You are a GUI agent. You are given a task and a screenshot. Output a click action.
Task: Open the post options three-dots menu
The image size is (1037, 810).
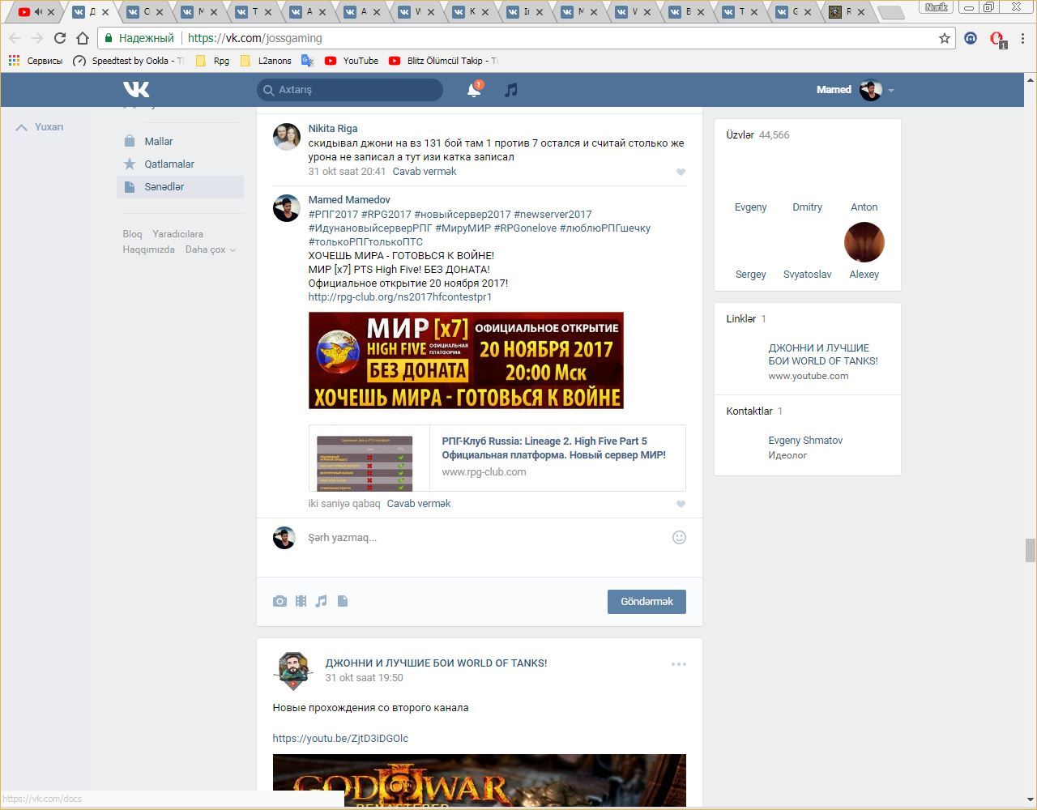coord(679,664)
